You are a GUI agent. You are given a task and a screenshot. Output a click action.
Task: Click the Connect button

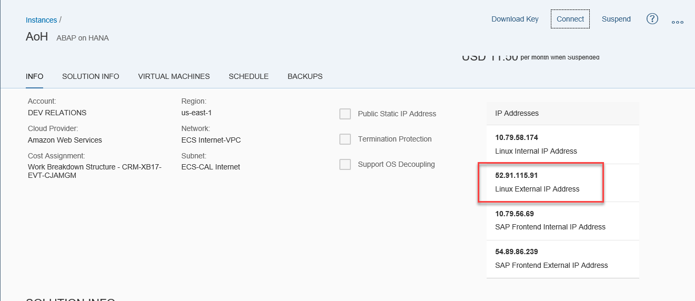[x=570, y=19]
